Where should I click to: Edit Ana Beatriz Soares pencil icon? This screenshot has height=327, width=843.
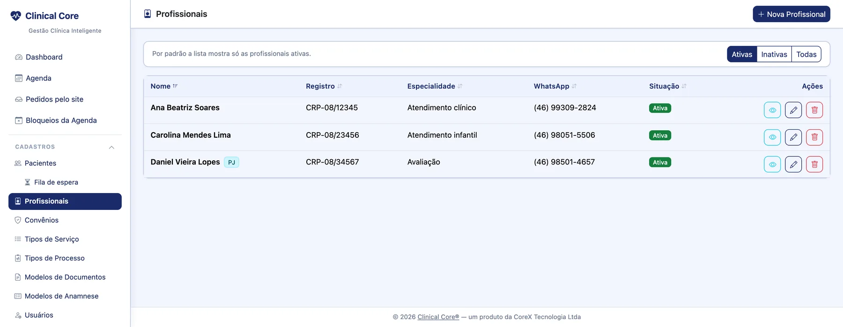pos(793,110)
